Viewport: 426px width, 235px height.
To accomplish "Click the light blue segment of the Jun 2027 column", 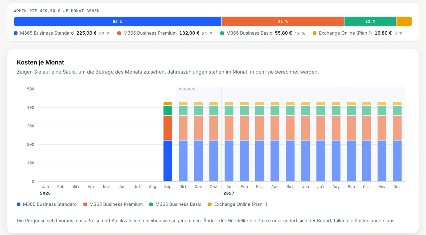I will coord(305,161).
